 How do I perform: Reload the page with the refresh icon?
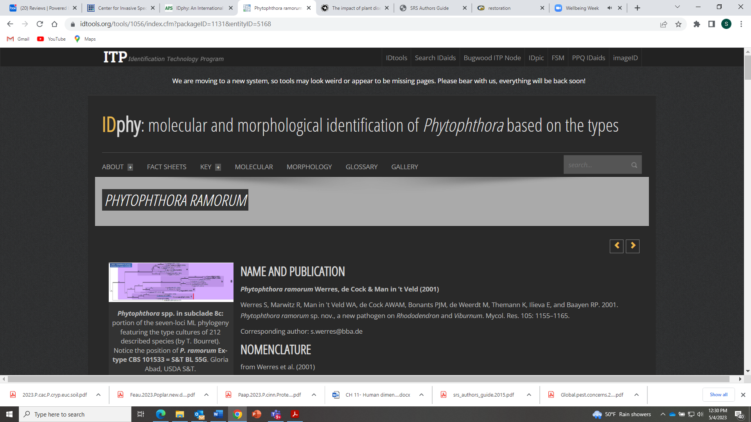[x=40, y=24]
